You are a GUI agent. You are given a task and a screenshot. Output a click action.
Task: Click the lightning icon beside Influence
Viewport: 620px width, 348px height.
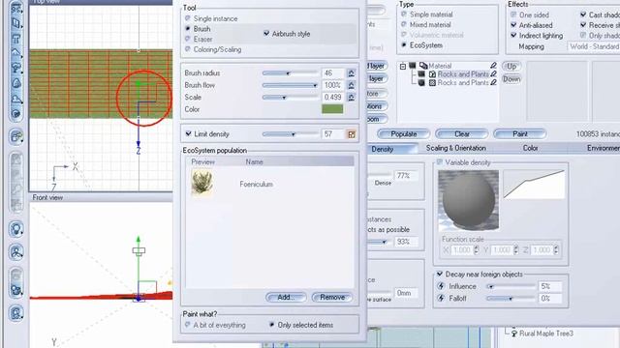coord(441,286)
